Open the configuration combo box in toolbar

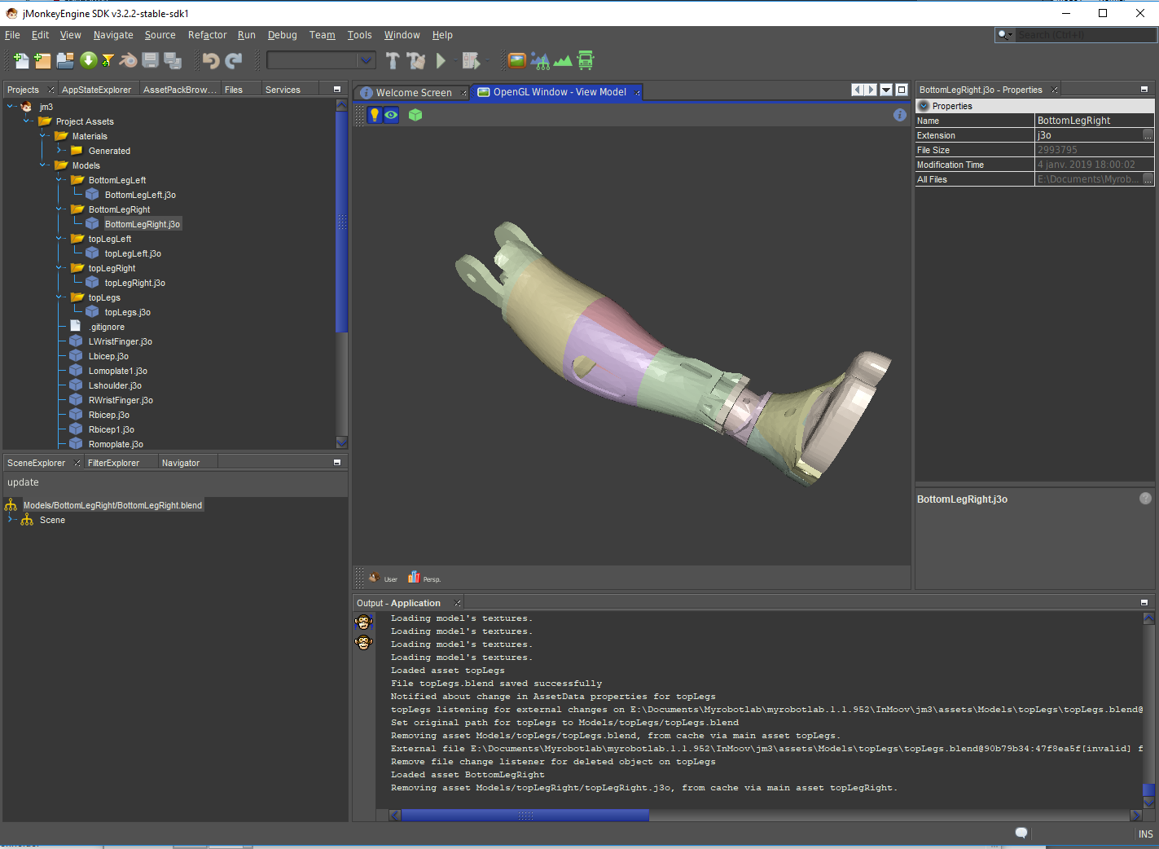321,60
